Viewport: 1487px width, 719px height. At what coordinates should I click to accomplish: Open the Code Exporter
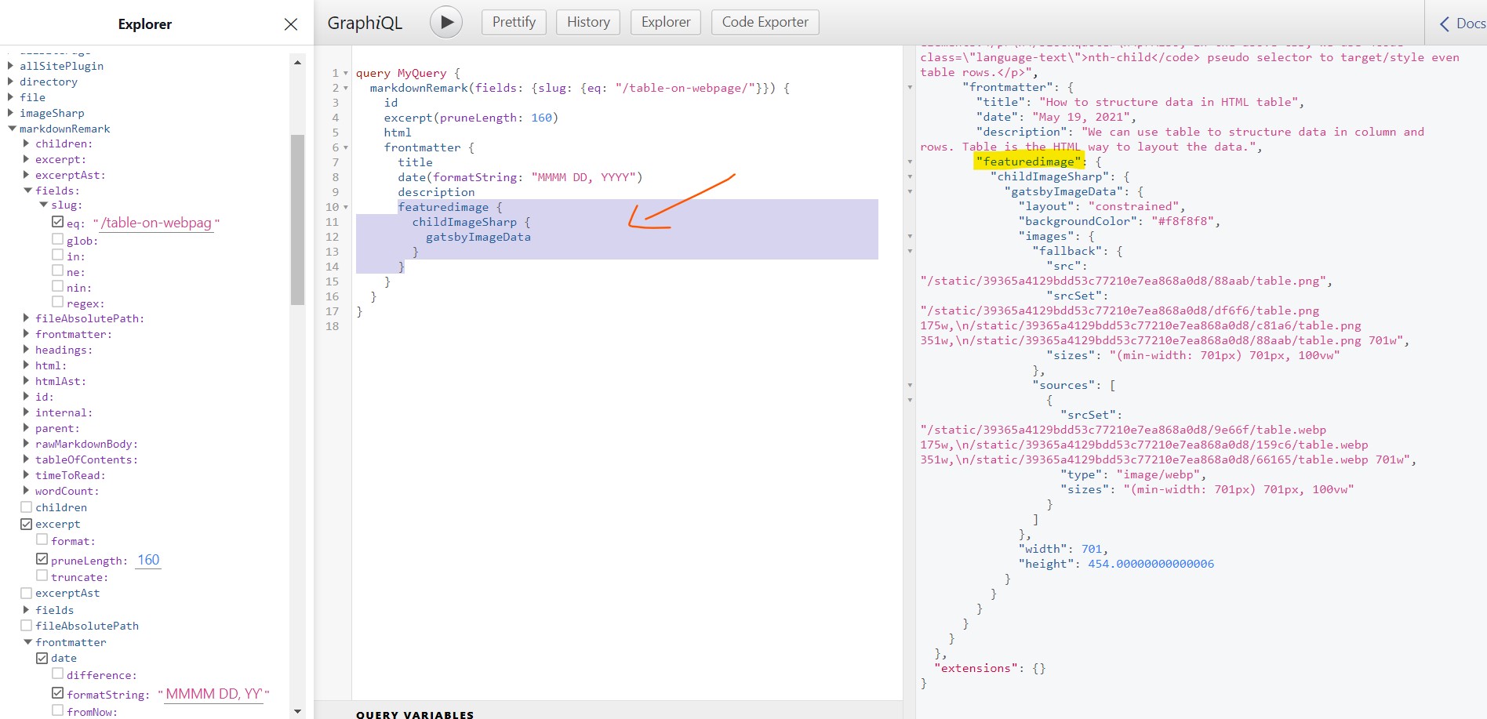click(x=765, y=22)
